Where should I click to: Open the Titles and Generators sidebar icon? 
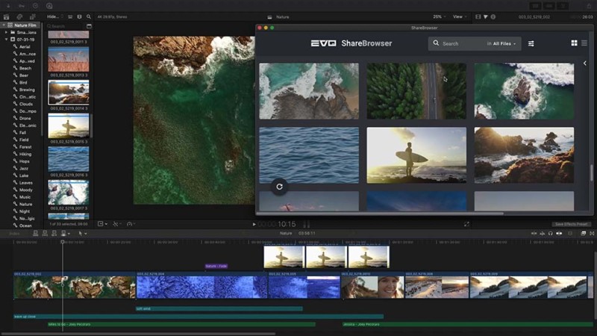click(x=32, y=16)
